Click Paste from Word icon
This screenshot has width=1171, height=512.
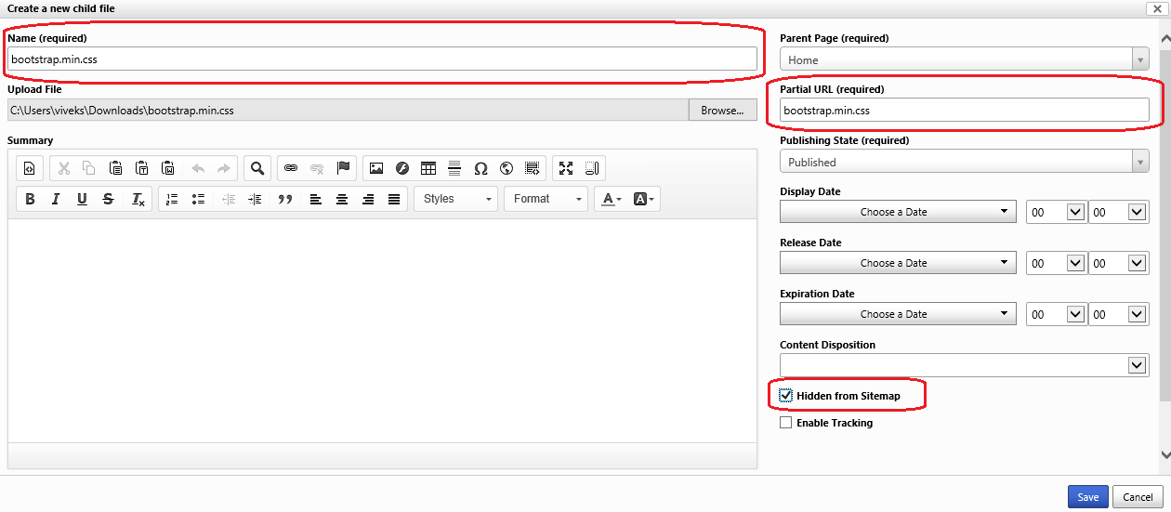(x=168, y=168)
